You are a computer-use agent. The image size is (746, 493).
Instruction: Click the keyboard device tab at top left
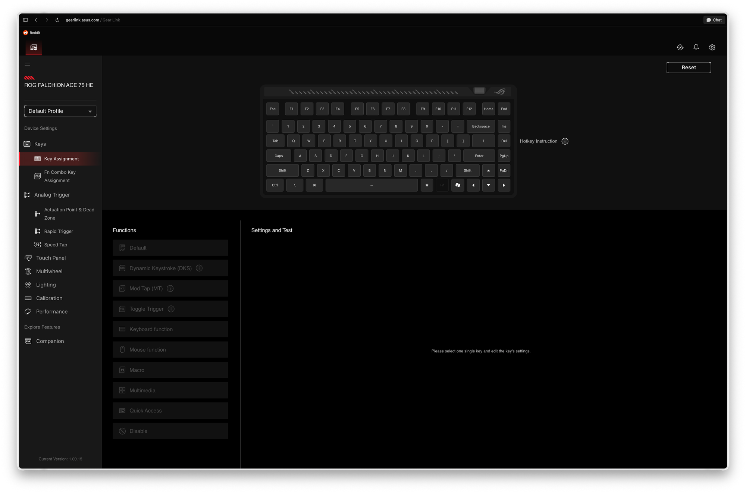coord(33,47)
